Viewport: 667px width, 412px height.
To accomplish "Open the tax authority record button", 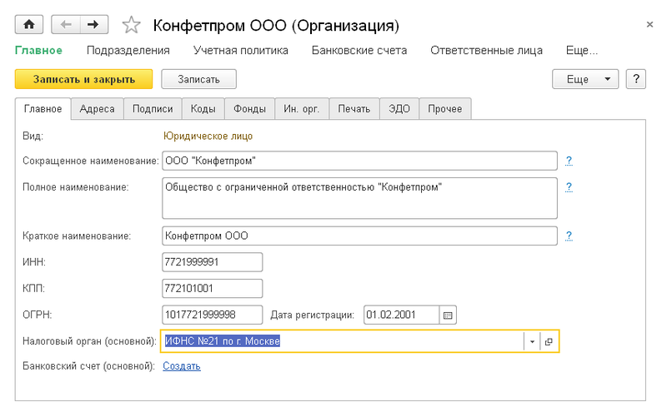I will click(549, 341).
